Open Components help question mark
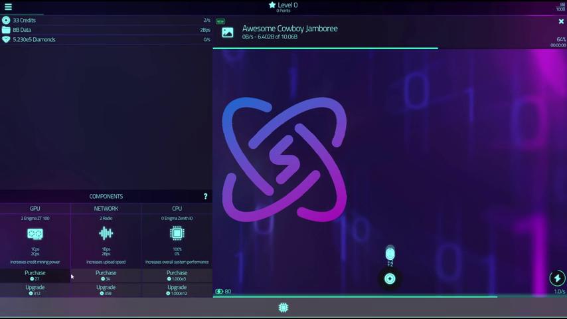Screen dimensions: 567x319 pyautogui.click(x=205, y=196)
